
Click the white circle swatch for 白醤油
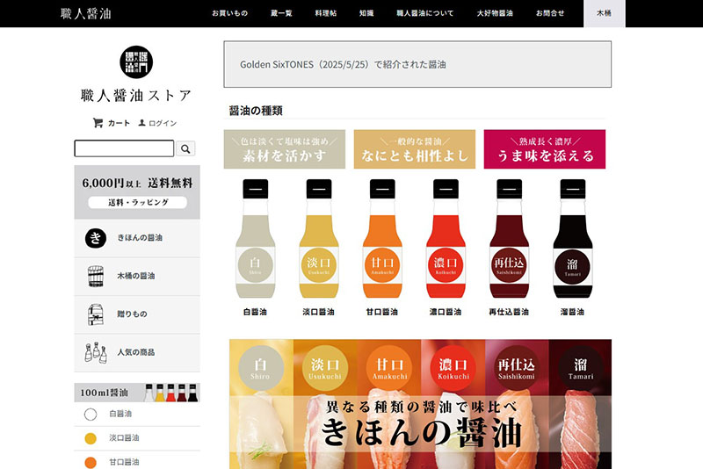pyautogui.click(x=91, y=414)
